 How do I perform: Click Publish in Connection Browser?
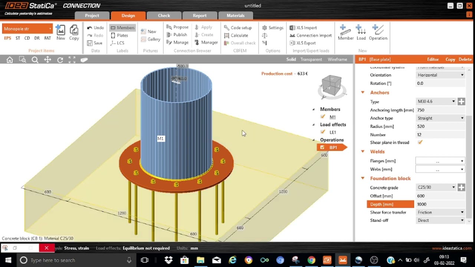177,35
